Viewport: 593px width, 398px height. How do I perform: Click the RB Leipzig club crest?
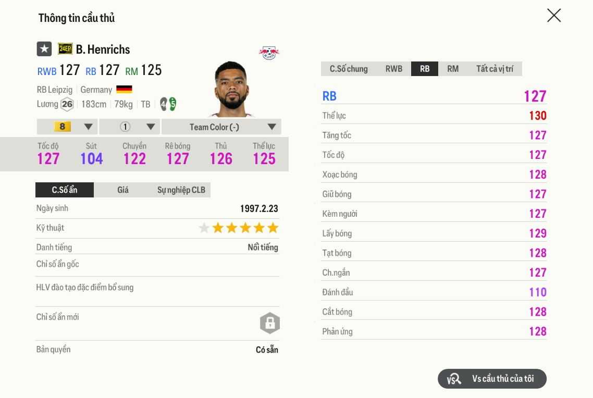click(x=269, y=52)
